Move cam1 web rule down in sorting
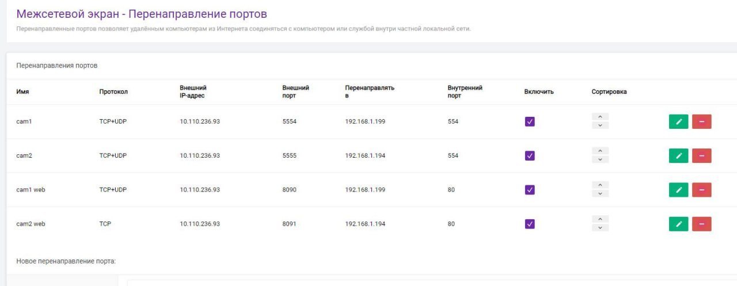Image resolution: width=737 pixels, height=286 pixels. click(600, 194)
